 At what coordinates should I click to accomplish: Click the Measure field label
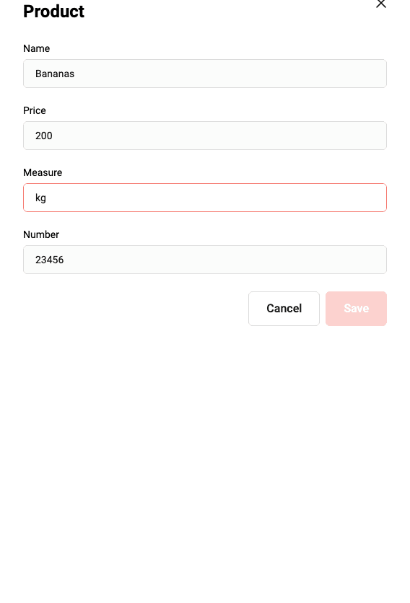(x=43, y=172)
